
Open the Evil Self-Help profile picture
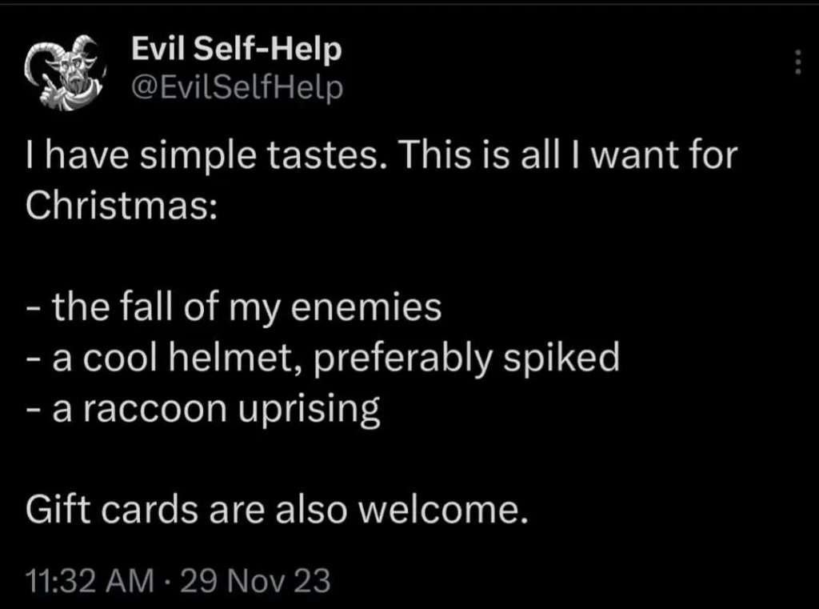[66, 73]
